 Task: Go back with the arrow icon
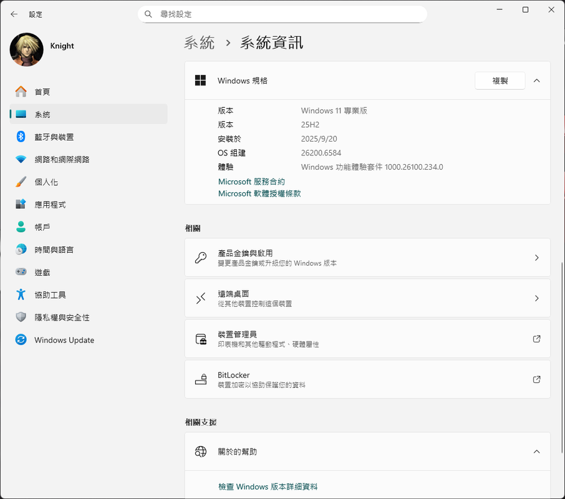point(14,14)
